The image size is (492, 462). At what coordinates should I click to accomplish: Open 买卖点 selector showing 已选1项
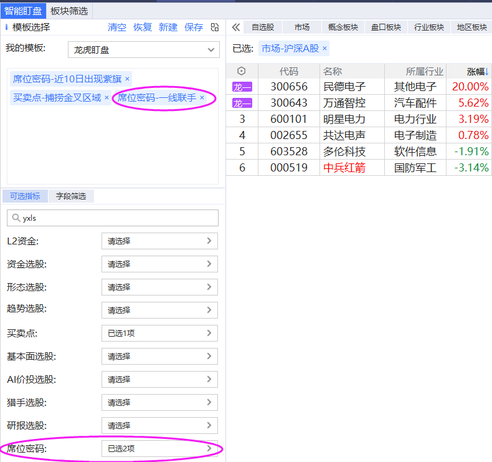pos(159,333)
